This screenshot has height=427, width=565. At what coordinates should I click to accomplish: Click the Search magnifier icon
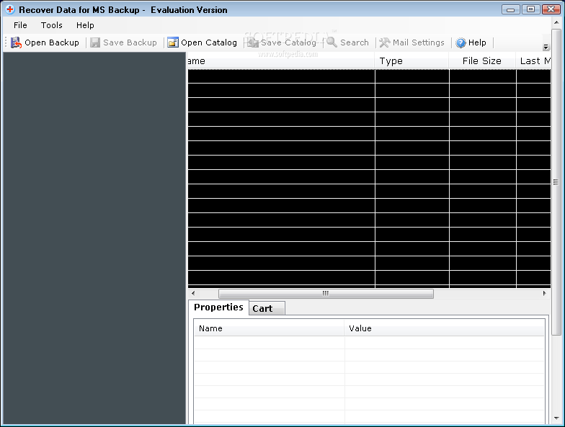click(332, 42)
